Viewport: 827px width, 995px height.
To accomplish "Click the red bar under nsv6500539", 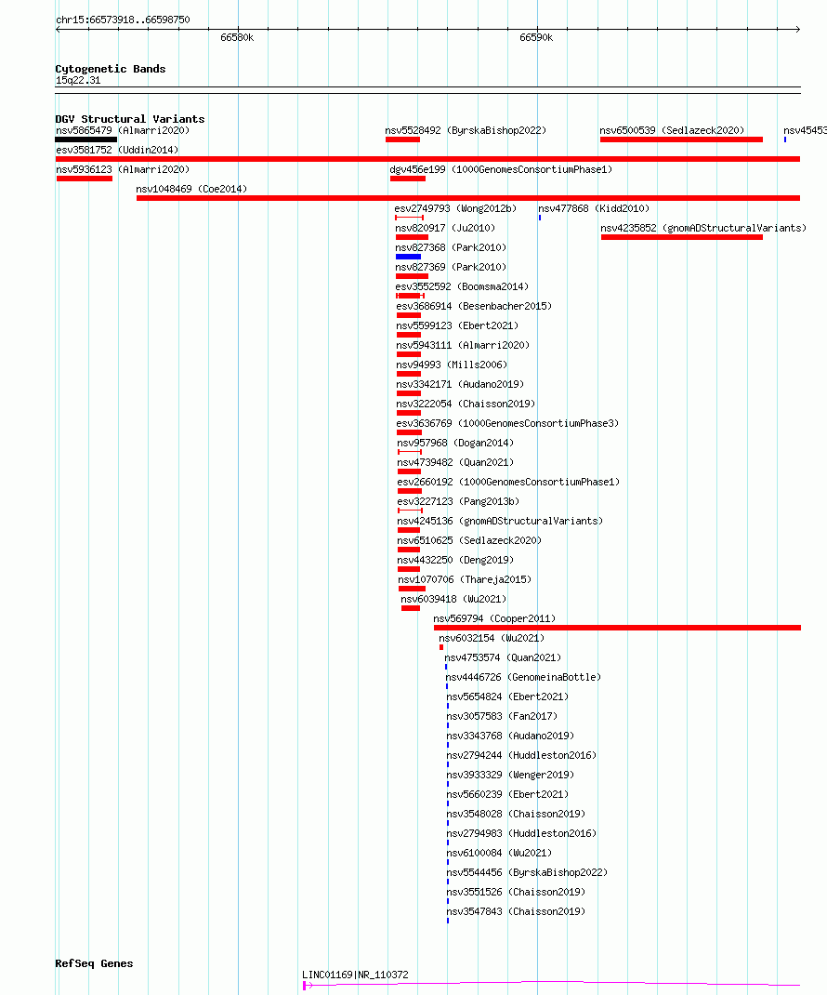I will point(681,139).
